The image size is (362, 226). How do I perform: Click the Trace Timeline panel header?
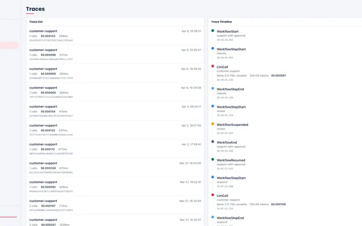tap(222, 22)
